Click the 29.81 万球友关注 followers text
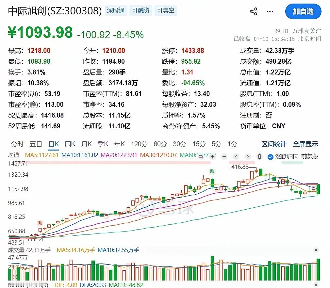This screenshot has height=288, width=330. point(298,31)
